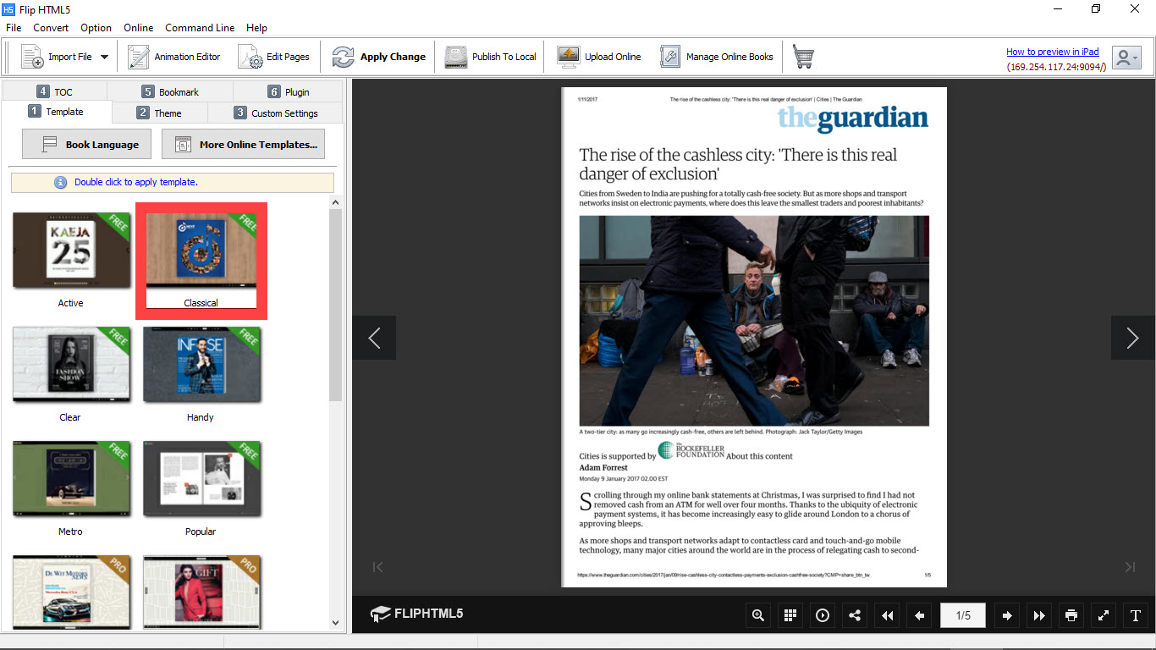Image resolution: width=1156 pixels, height=650 pixels.
Task: Select the PRO car magazine template
Action: 71,591
